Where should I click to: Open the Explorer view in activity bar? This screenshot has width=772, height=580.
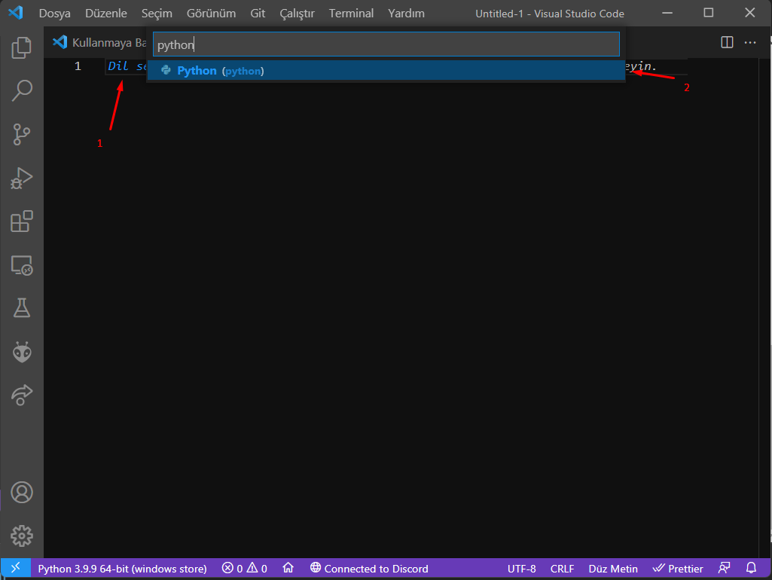coord(22,47)
